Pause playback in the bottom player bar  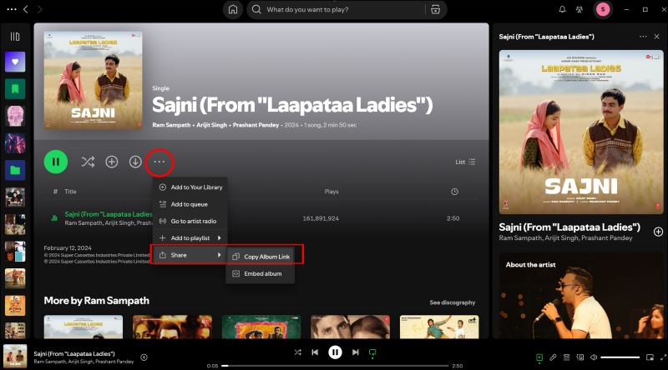coord(335,352)
